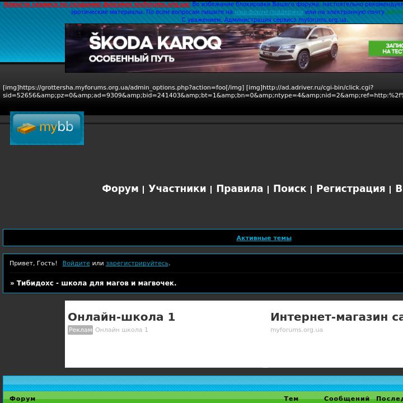Follow the support forum link in the news notice
This screenshot has height=403, width=403.
(269, 12)
